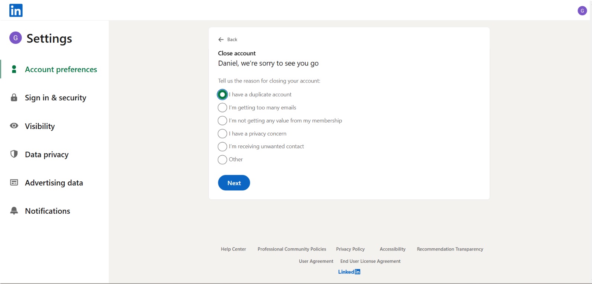Image resolution: width=592 pixels, height=284 pixels.
Task: Click the person icon beside Account preferences
Action: click(x=14, y=70)
